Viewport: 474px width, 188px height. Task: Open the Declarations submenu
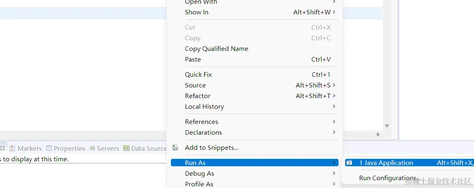tap(255, 133)
